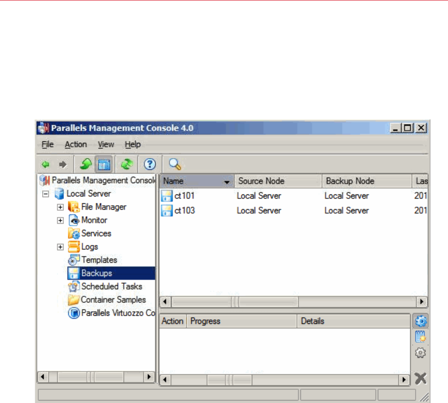This screenshot has height=403, width=448.
Task: Click the Parallels Virtuozzo Containers round icon
Action: [74, 313]
